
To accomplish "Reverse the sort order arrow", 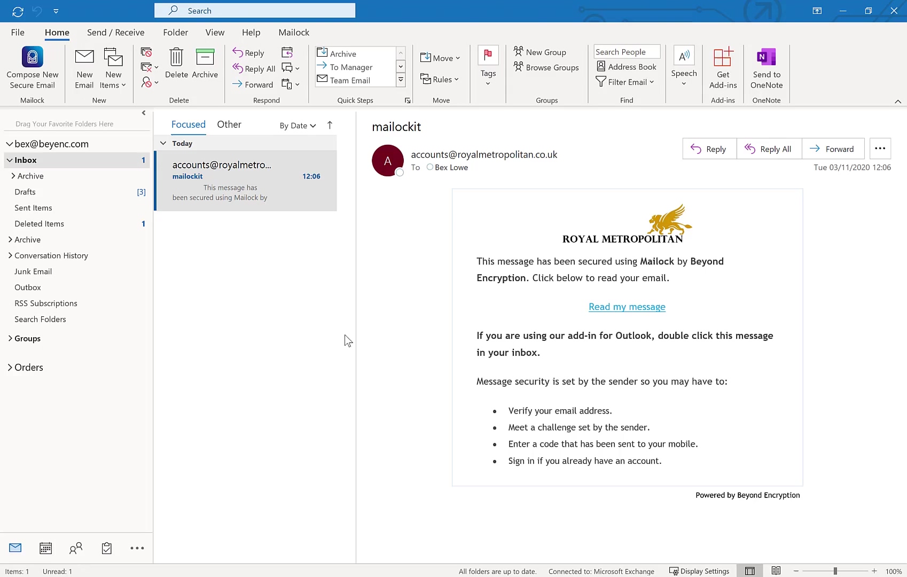I will [x=330, y=125].
